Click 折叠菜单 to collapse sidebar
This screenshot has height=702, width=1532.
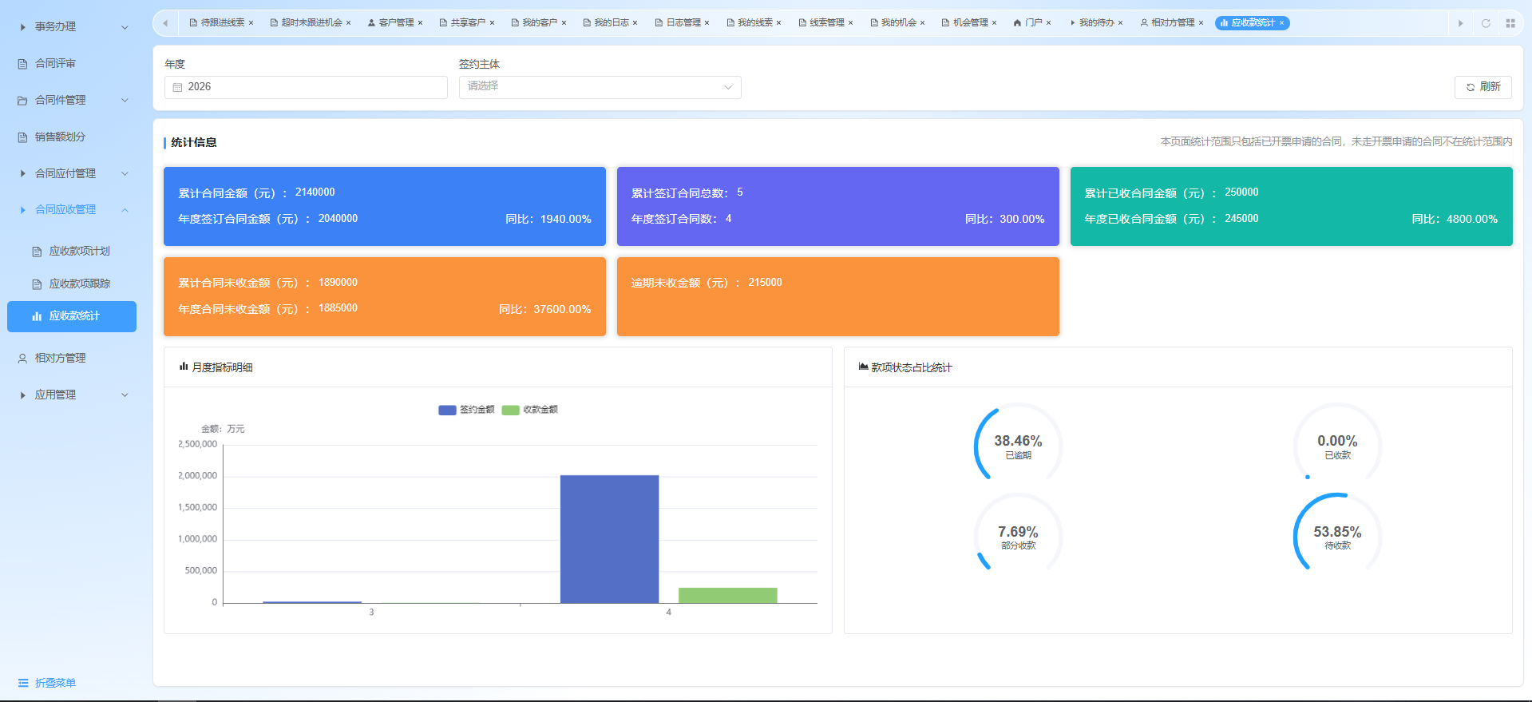pos(47,683)
